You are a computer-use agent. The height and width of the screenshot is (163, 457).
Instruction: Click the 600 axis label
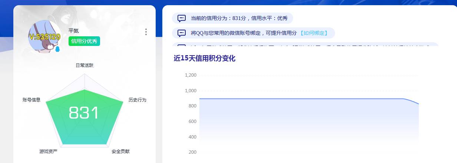pyautogui.click(x=192, y=122)
